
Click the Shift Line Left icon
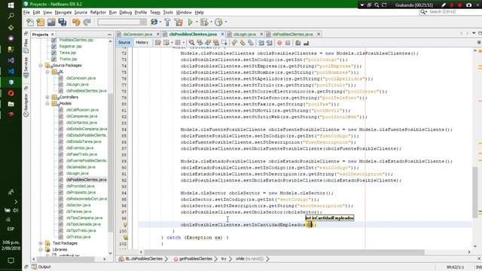[261, 43]
